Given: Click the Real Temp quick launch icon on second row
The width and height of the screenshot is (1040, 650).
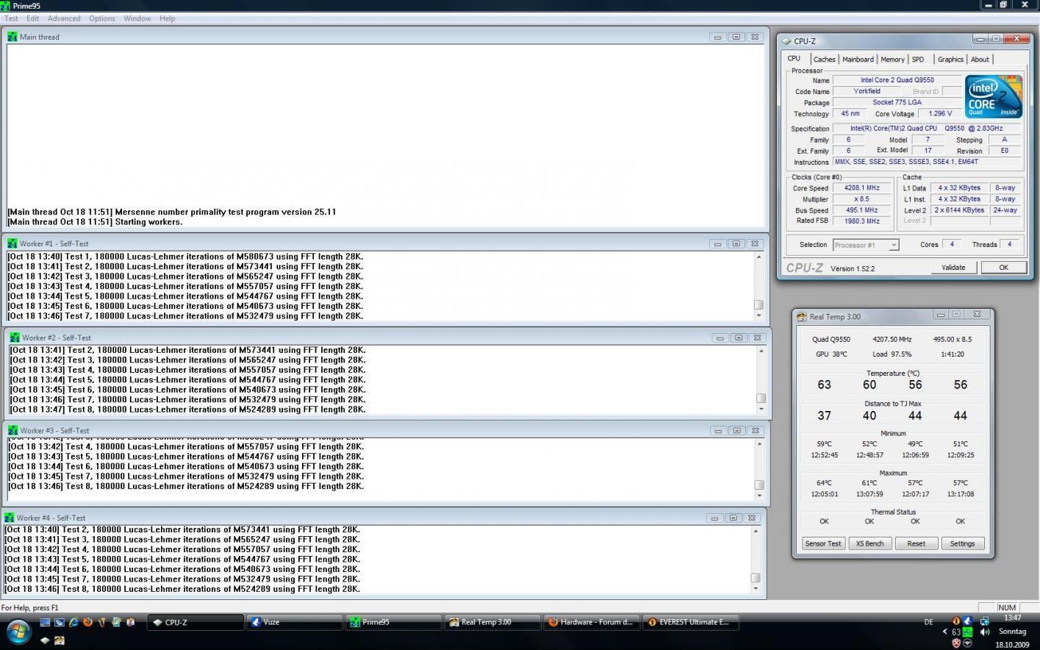Looking at the screenshot, I should coord(59,640).
